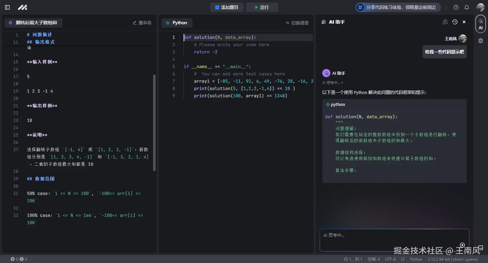Open the 切换语言 language switcher
This screenshot has height=263, width=488.
[297, 23]
